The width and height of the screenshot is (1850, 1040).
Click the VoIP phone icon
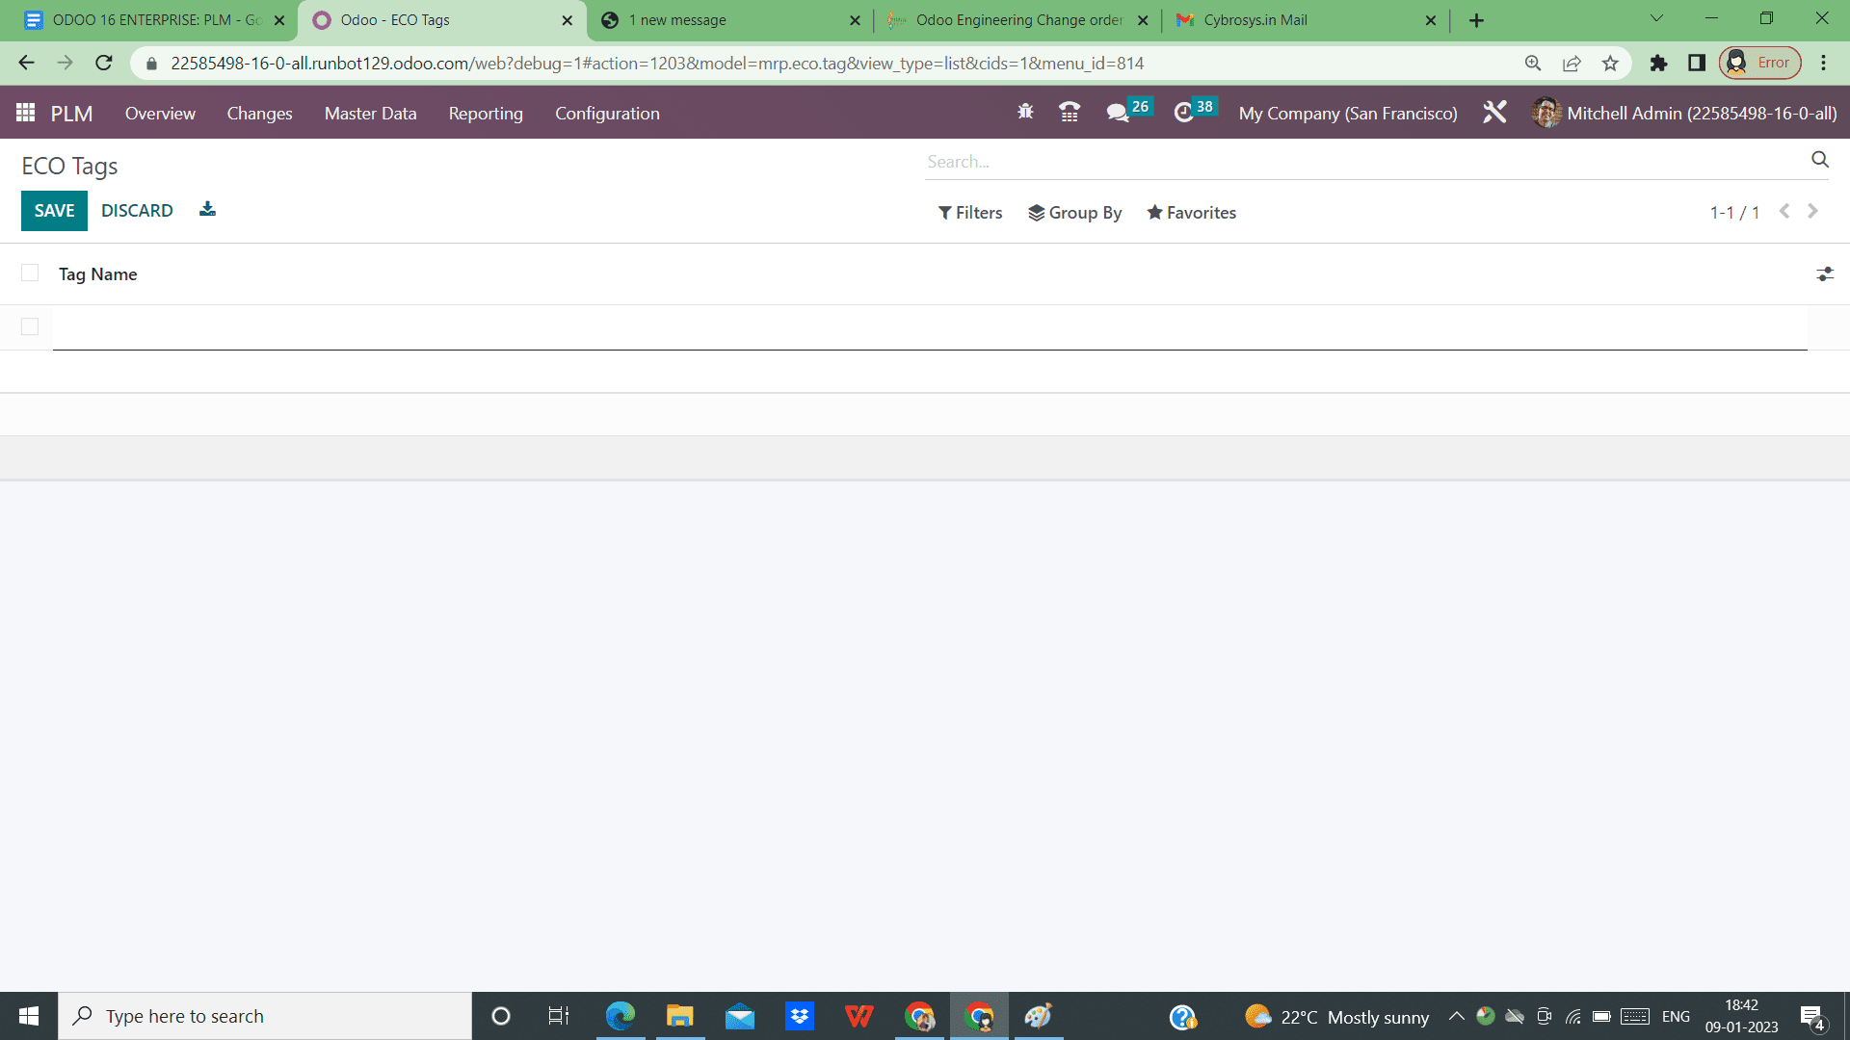pos(1070,113)
